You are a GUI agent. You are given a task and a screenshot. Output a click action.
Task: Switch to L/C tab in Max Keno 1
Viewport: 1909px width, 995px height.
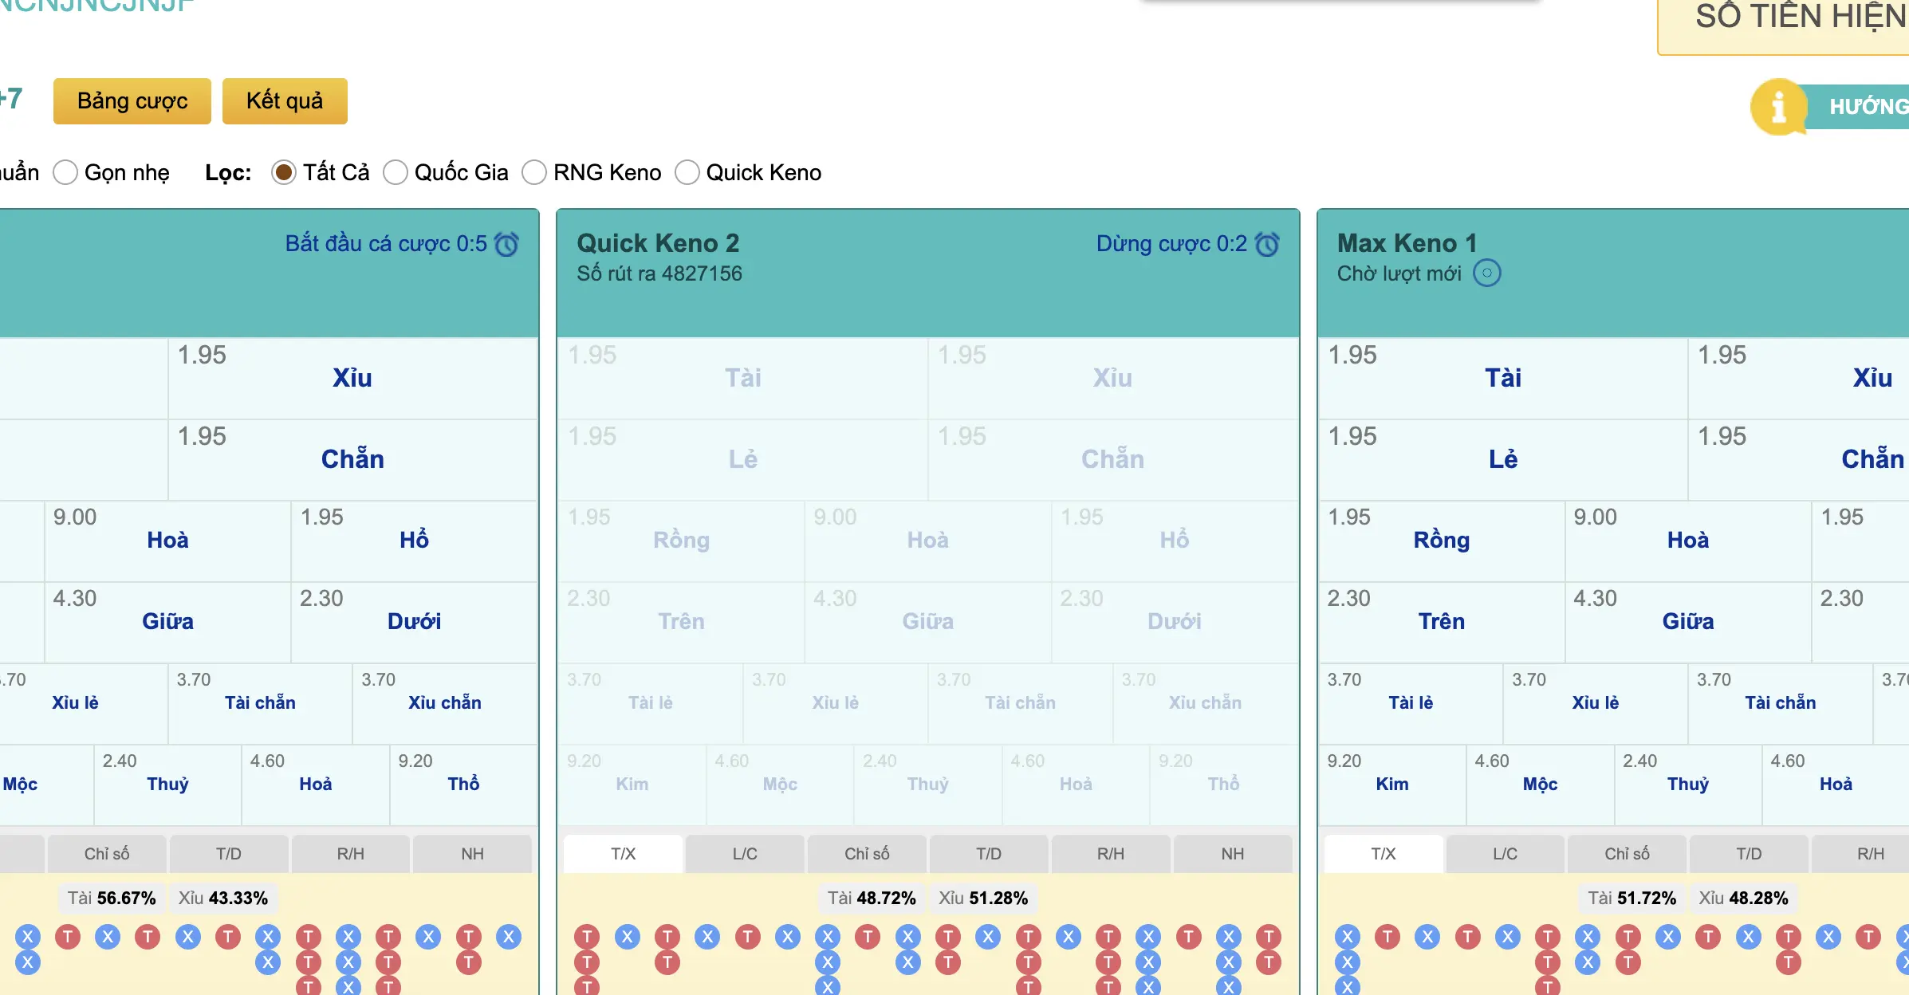[1506, 854]
